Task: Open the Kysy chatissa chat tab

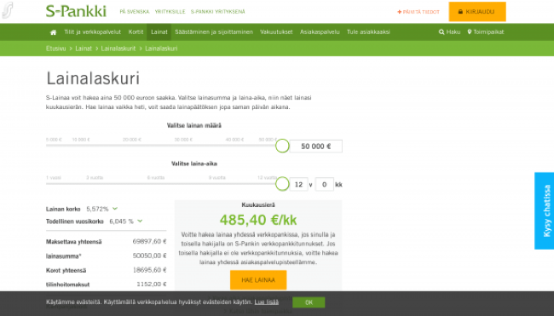Action: (544, 210)
